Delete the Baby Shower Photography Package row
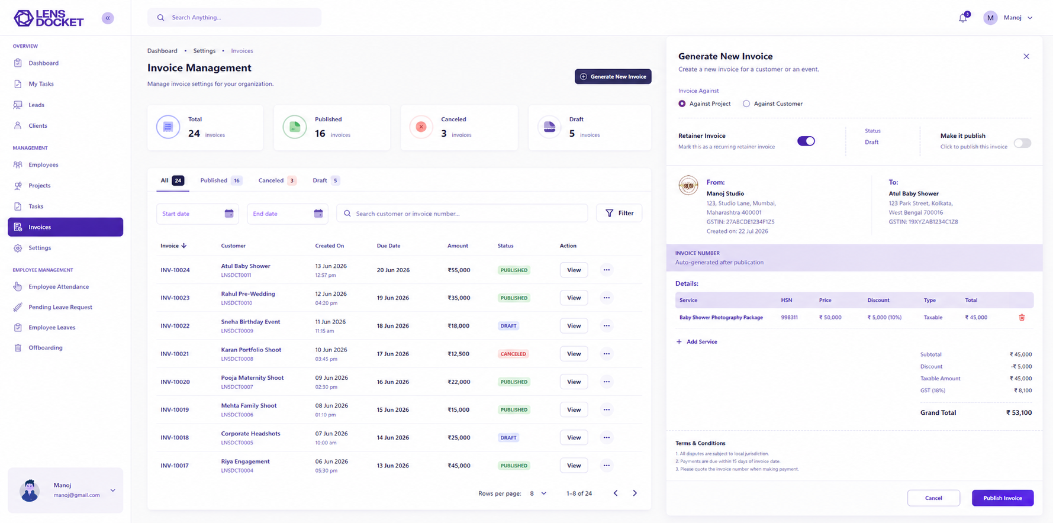Screen dimensions: 1053x523 point(1022,318)
